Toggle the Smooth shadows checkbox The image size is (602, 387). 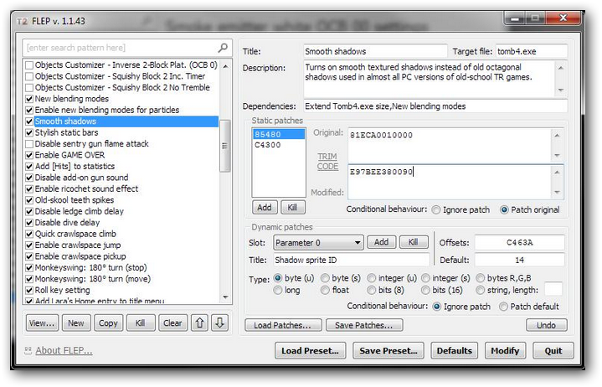coord(29,121)
